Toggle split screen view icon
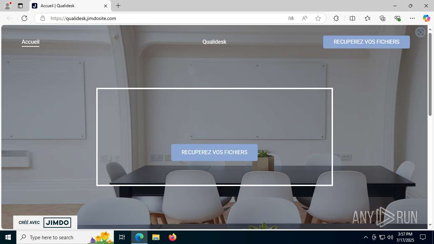The height and width of the screenshot is (244, 434). (352, 18)
